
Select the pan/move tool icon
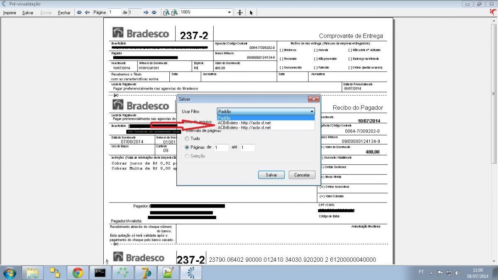240,12
